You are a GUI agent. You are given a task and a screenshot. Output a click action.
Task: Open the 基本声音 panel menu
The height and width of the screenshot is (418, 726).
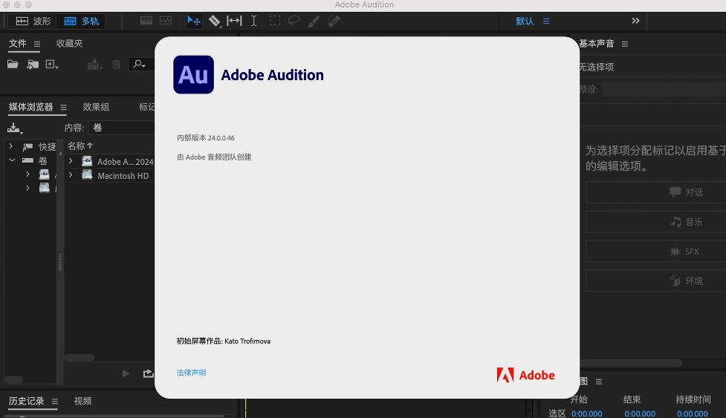[x=625, y=44]
